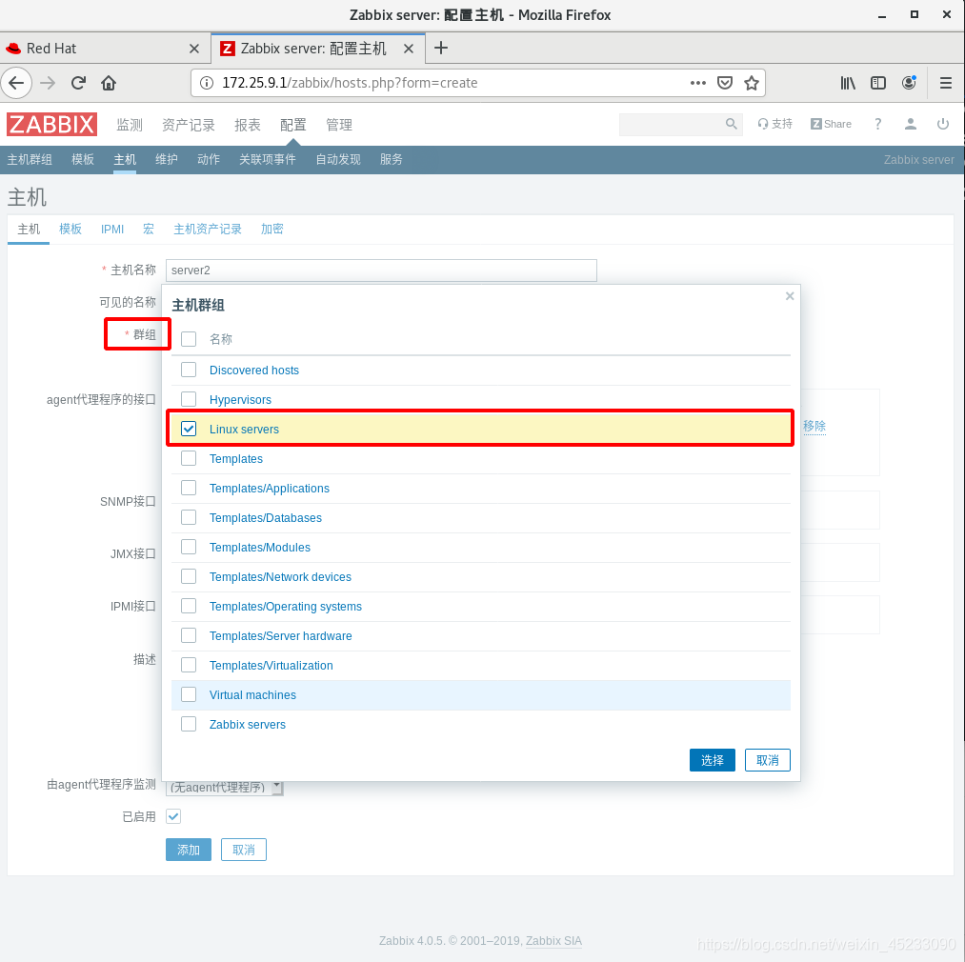Check Zabbix servers checkbox
Screen dimensions: 965x962
189,725
